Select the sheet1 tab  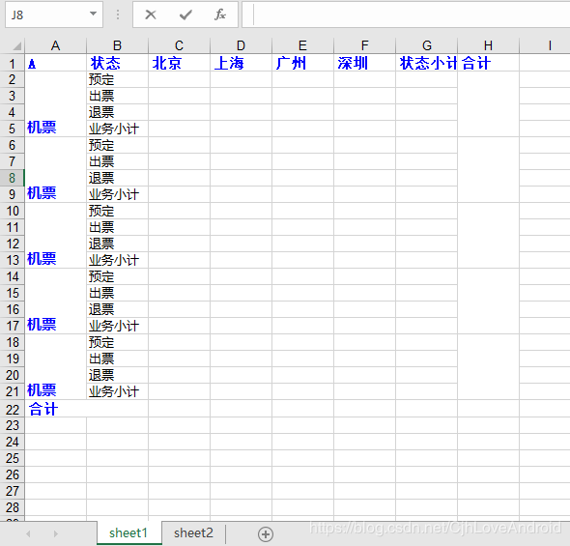[128, 532]
